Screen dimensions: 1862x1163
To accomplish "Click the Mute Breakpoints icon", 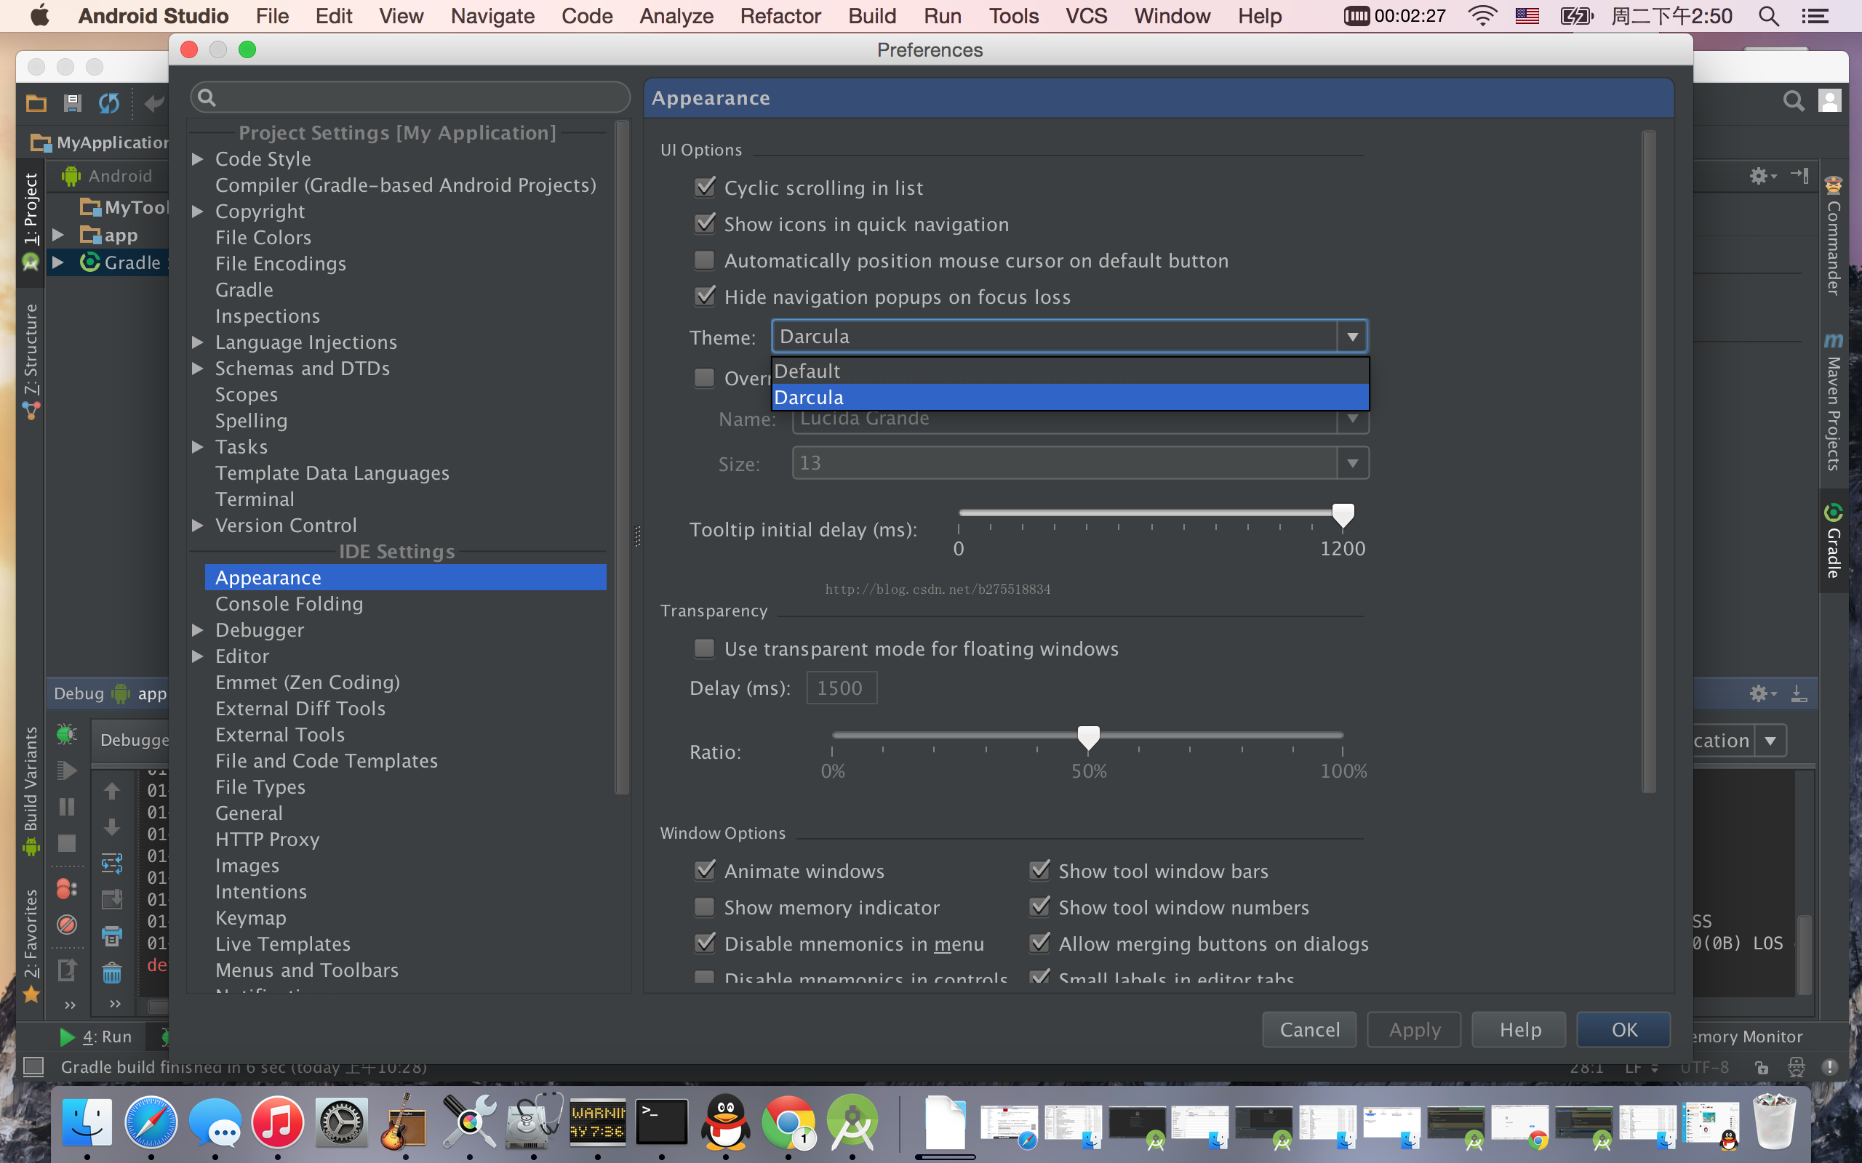I will (67, 924).
